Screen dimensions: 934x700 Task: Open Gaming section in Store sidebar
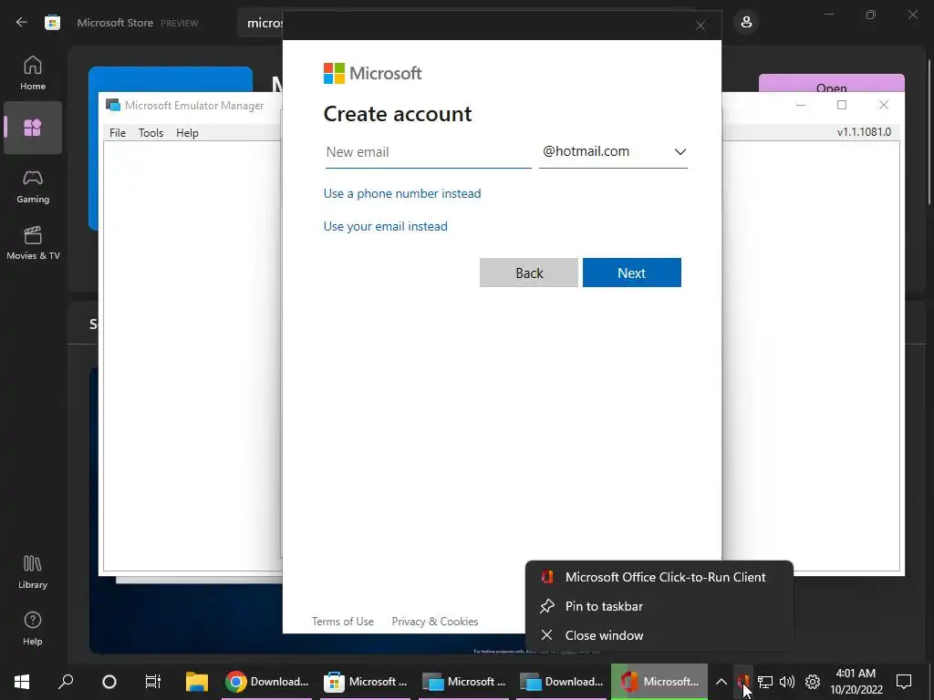pos(33,187)
